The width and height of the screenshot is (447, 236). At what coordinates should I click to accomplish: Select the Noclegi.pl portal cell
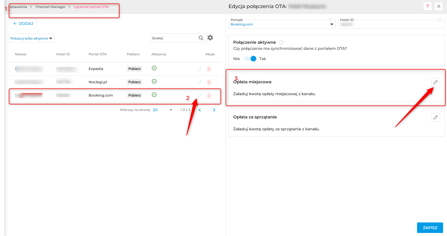point(98,82)
